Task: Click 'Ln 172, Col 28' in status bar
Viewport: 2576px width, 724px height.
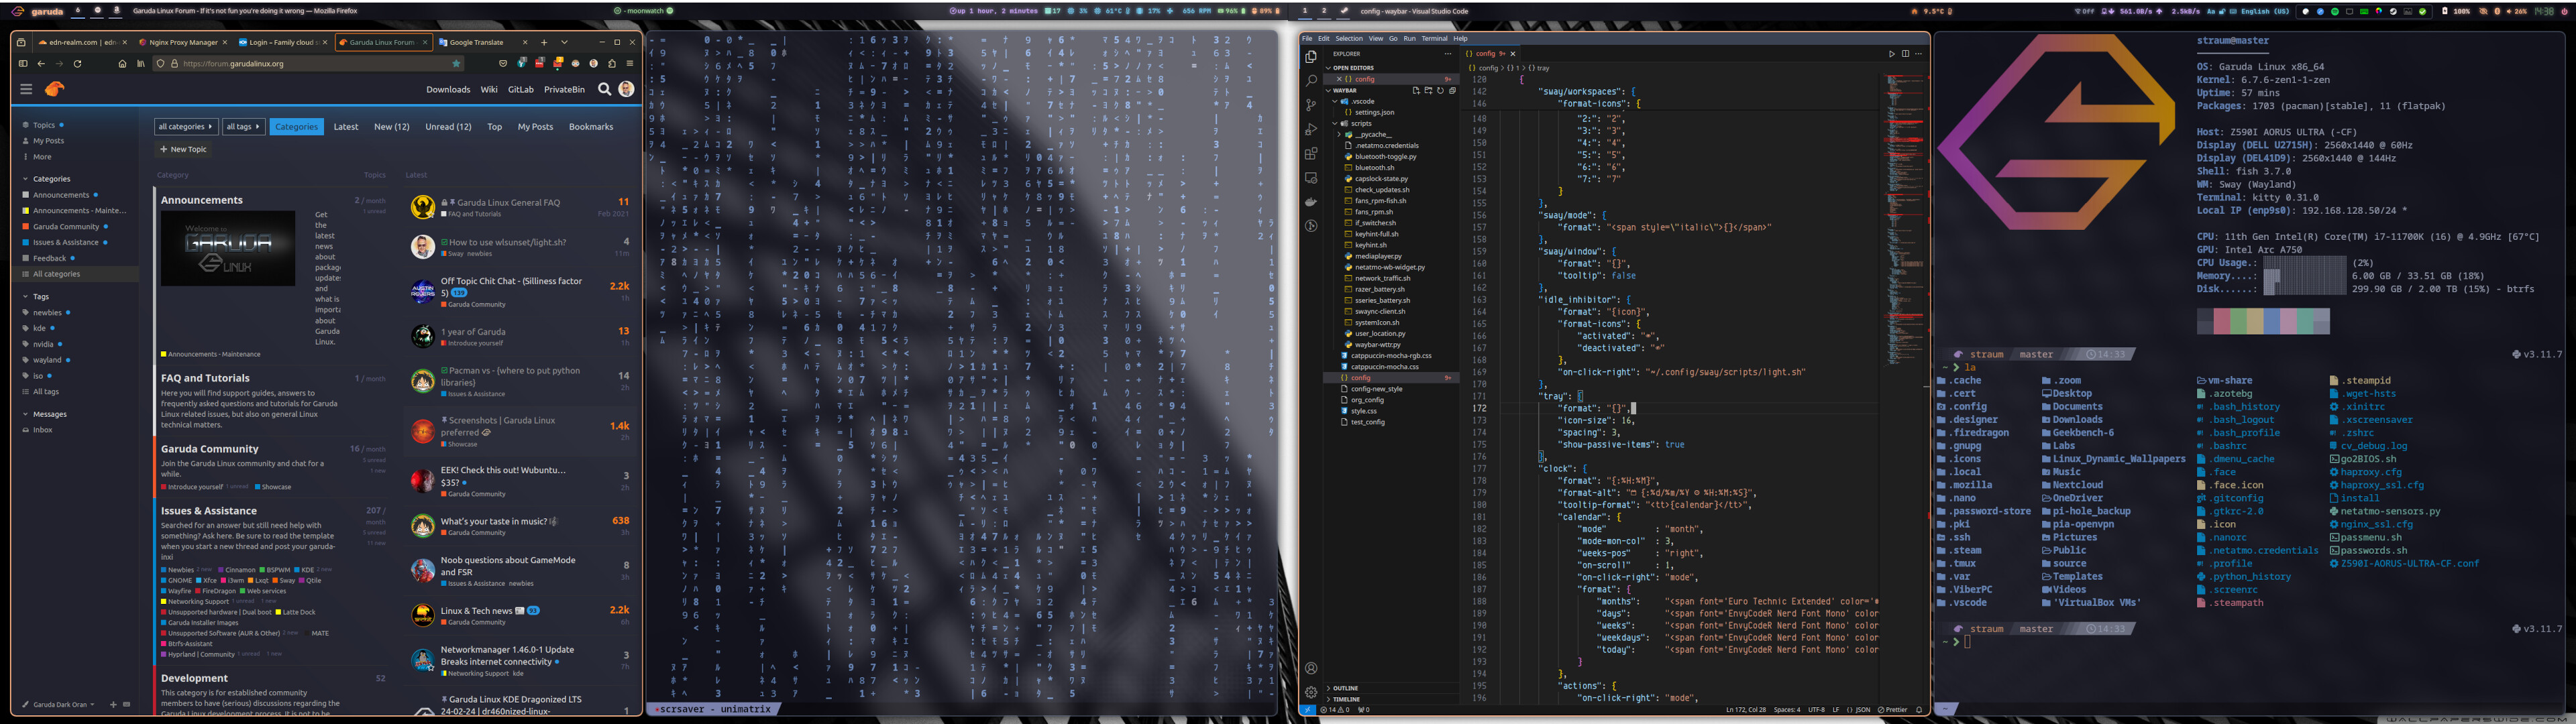Action: 1745,710
